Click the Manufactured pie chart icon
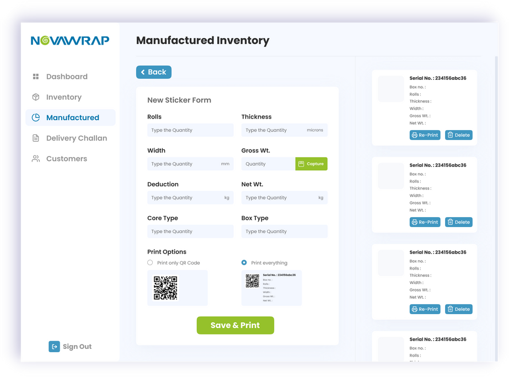This screenshot has height=377, width=509. tap(36, 117)
